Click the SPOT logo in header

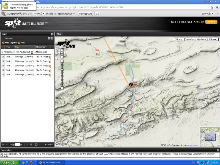[13, 23]
